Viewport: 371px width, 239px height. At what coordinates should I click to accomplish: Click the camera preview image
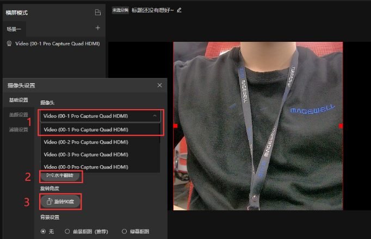click(258, 126)
